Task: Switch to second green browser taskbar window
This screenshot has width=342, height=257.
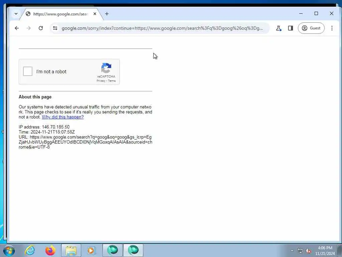Action: (x=133, y=250)
